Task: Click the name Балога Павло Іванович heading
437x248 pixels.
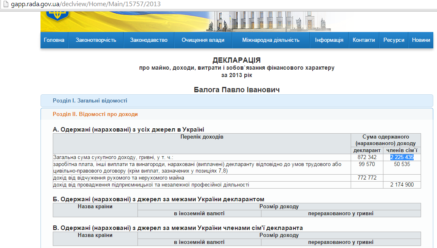Action: 237,89
